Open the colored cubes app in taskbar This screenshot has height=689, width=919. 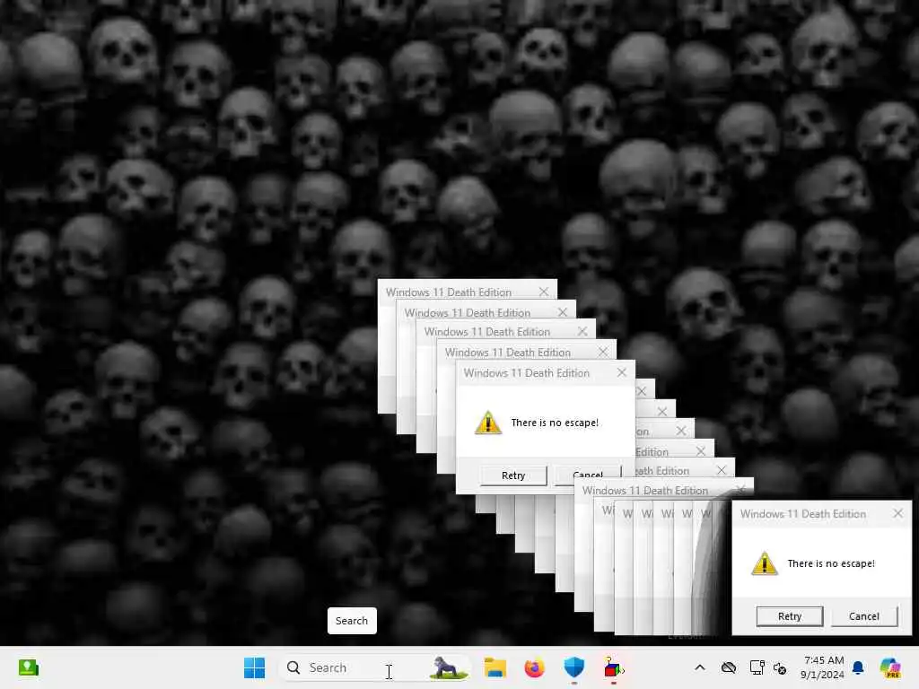pos(614,667)
